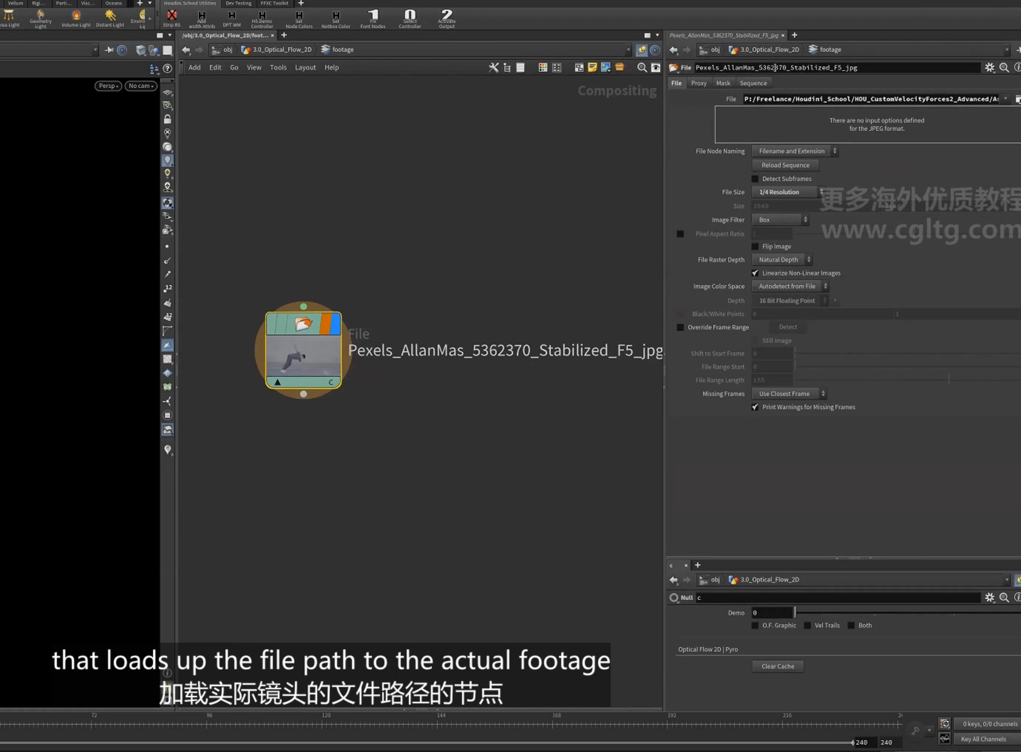This screenshot has height=752, width=1021.
Task: Open the Persp viewport dropdown
Action: point(108,86)
